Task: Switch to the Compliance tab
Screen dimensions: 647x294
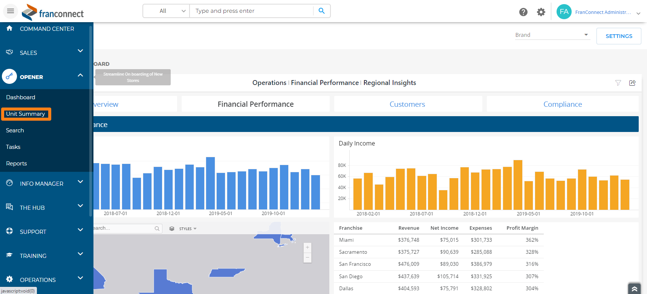Action: pos(563,104)
